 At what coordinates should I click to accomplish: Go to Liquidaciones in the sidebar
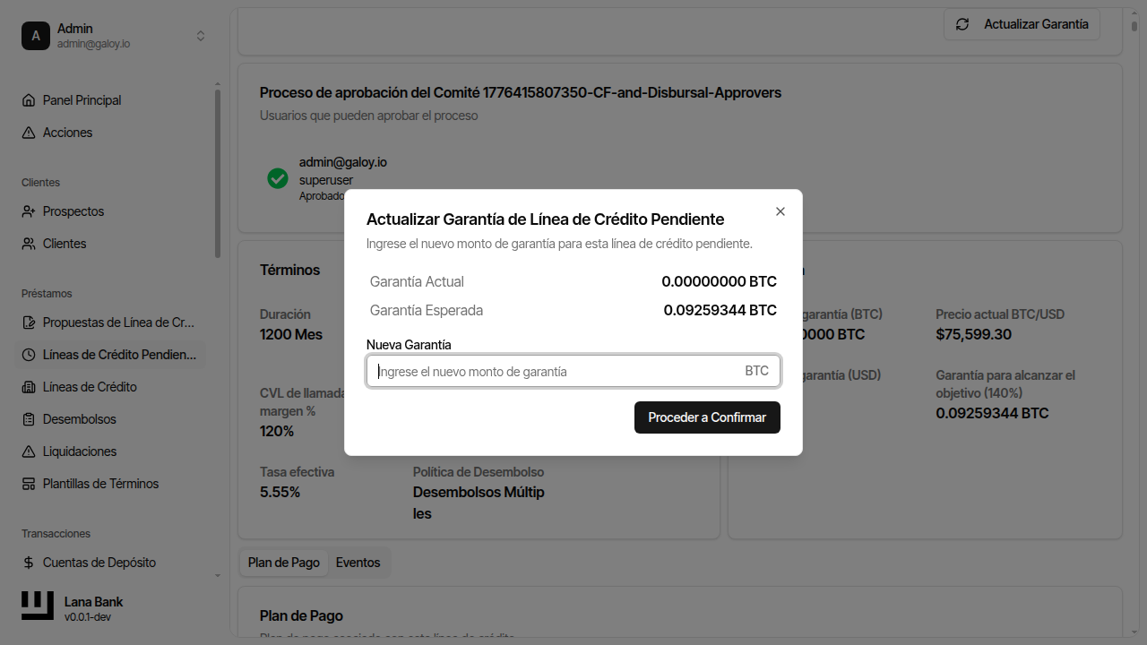click(x=80, y=451)
